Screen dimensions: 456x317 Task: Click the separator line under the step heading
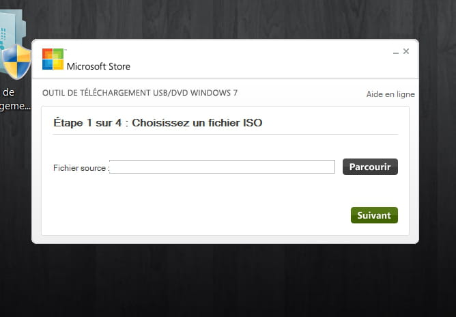point(225,134)
